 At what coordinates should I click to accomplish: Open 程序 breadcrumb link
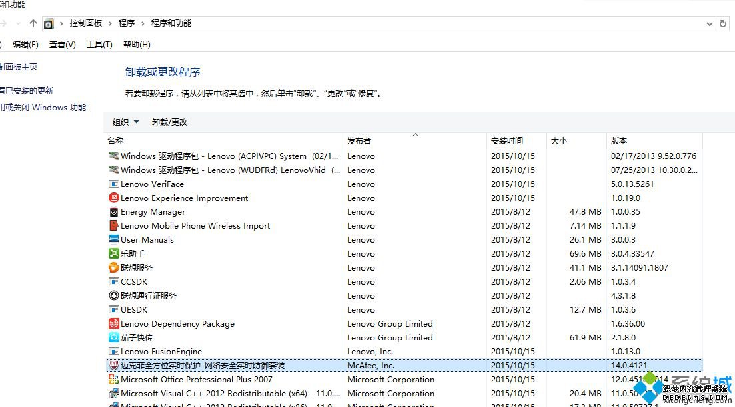127,23
